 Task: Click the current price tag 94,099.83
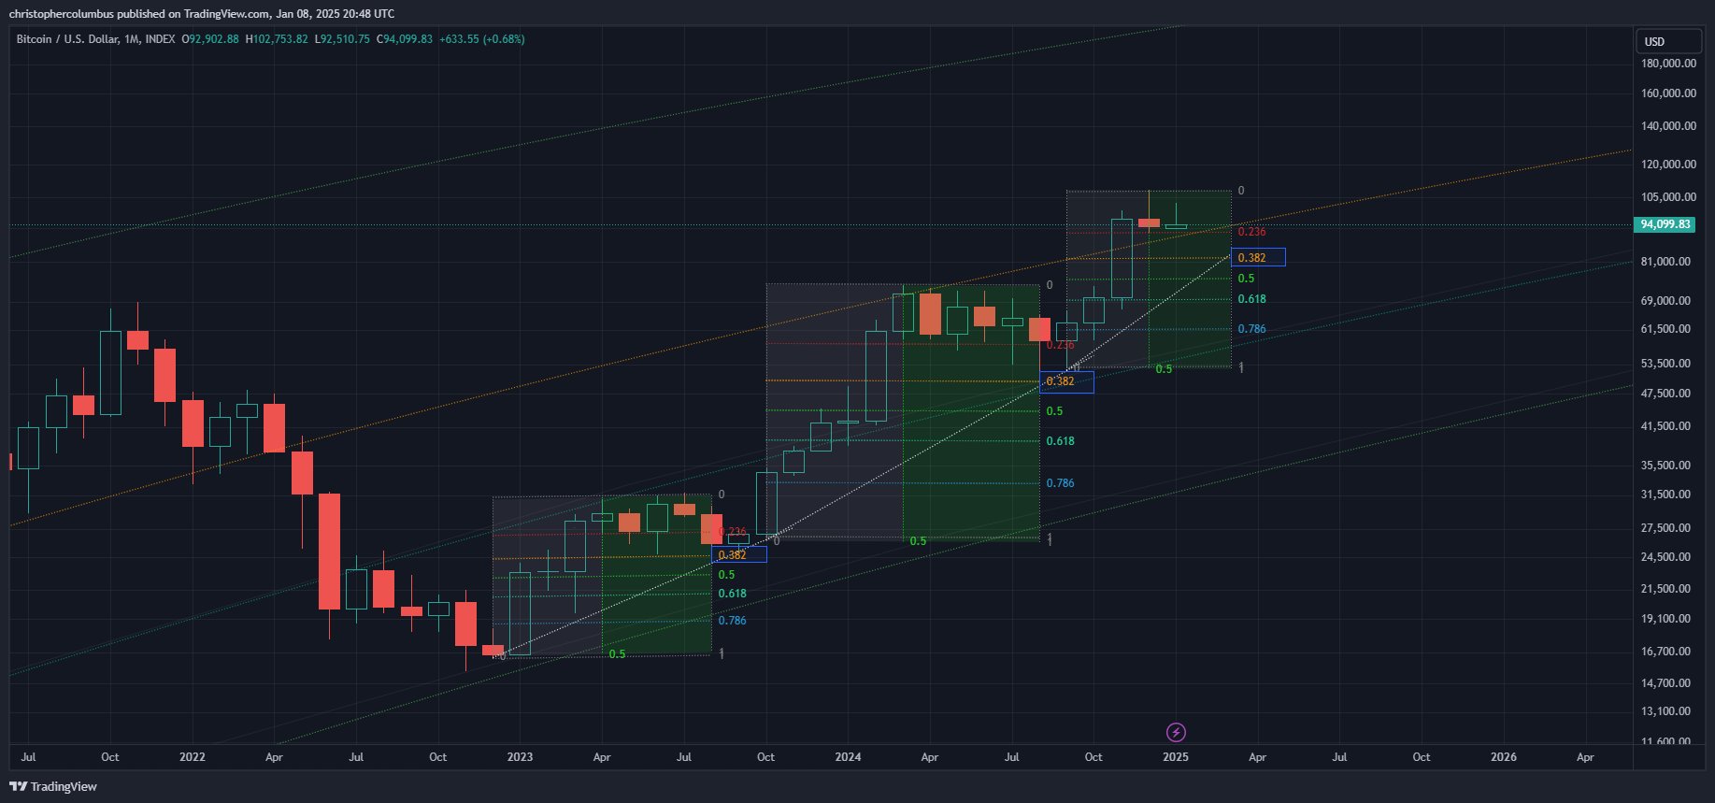click(1666, 224)
